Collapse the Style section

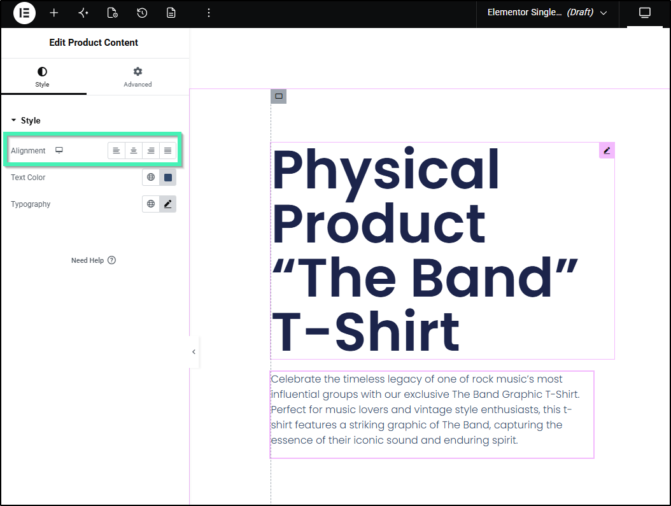pyautogui.click(x=25, y=121)
